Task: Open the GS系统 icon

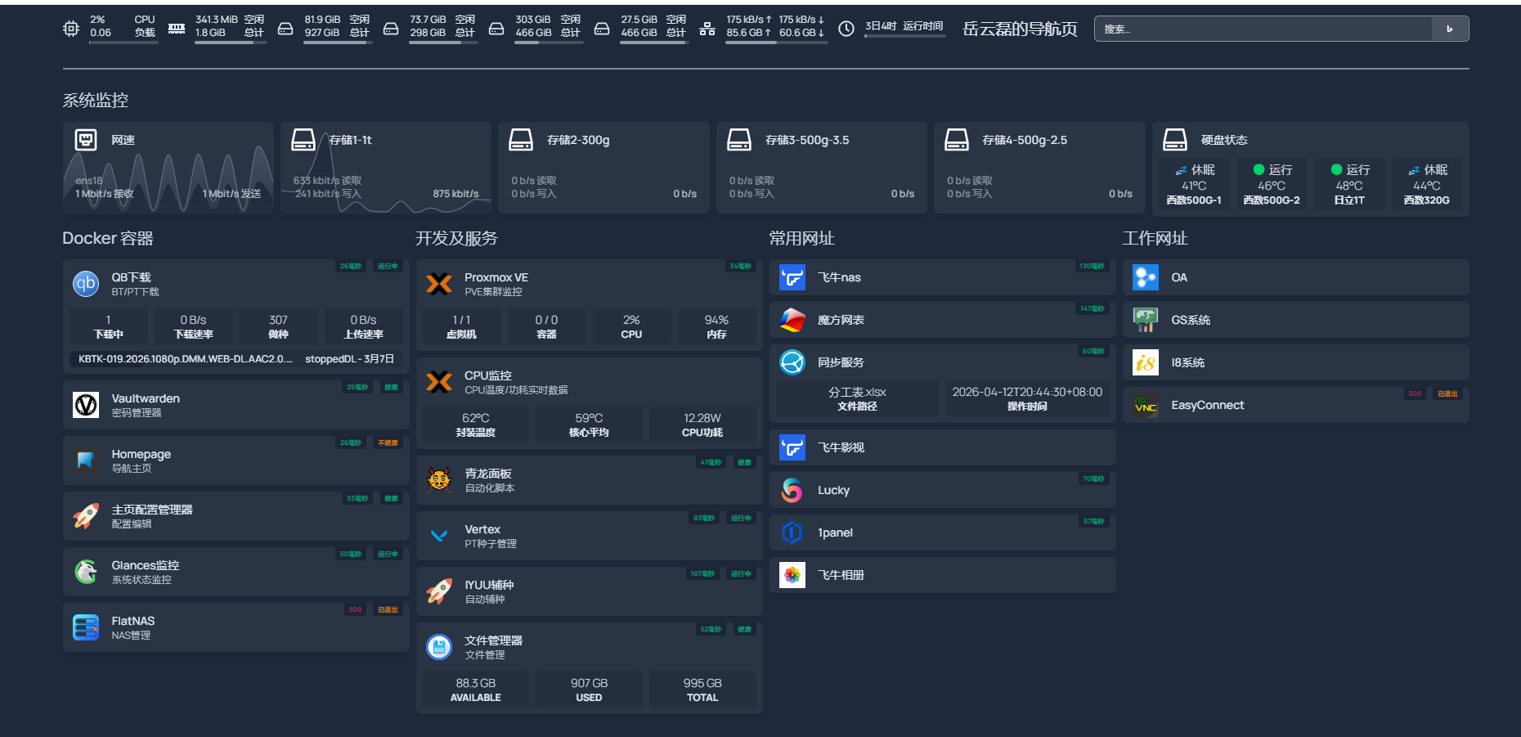Action: point(1146,320)
